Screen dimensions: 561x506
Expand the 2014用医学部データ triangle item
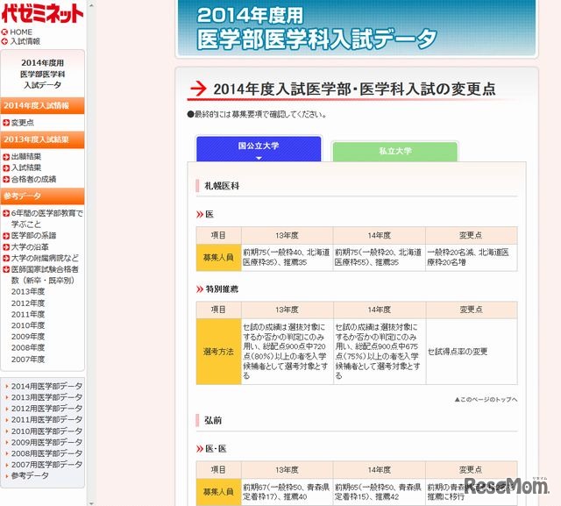point(7,386)
